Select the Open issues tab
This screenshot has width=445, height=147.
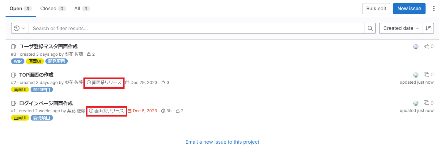[x=20, y=9]
